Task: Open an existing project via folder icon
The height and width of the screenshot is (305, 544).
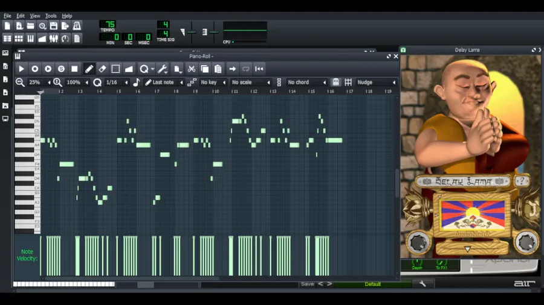Action: click(31, 26)
